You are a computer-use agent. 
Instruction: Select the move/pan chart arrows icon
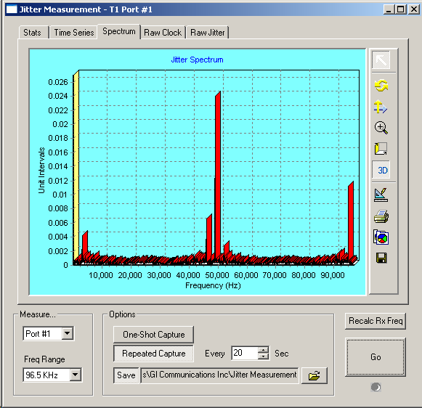[x=381, y=107]
